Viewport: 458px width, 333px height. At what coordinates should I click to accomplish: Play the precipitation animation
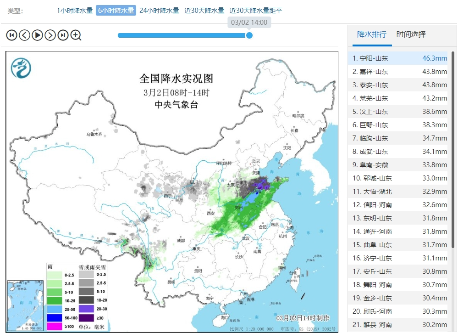(37, 35)
